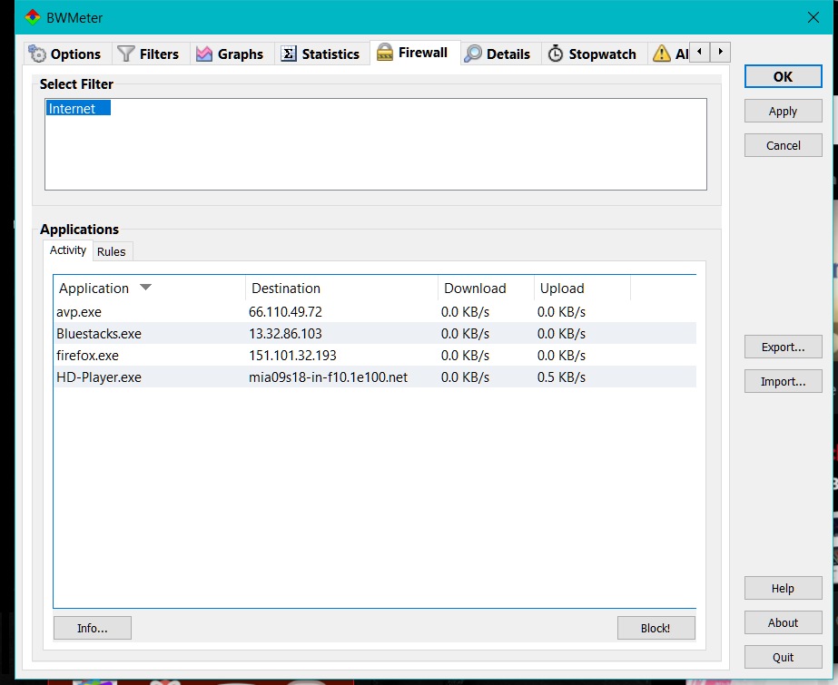The width and height of the screenshot is (838, 685).
Task: Click the Statistics sigma icon
Action: tap(289, 54)
